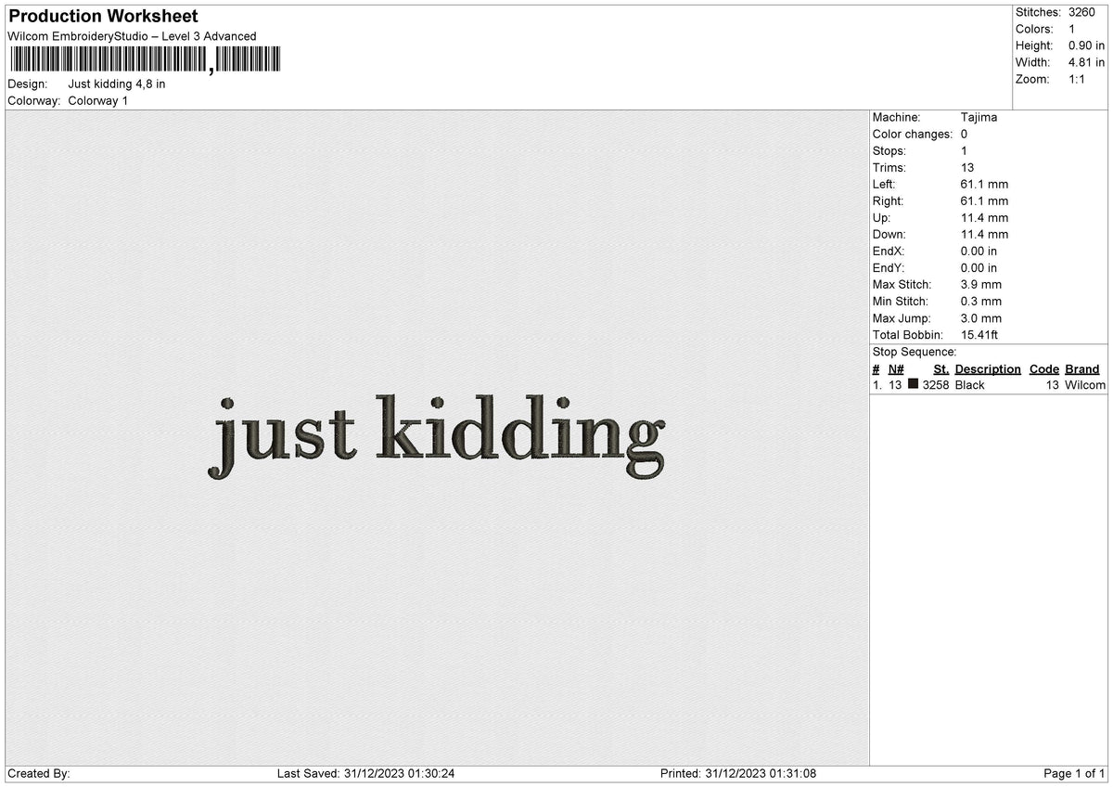This screenshot has height=787, width=1113.
Task: Select the Wilcom EmbroideryStudio Level 3 Advanced line
Action: 132,36
